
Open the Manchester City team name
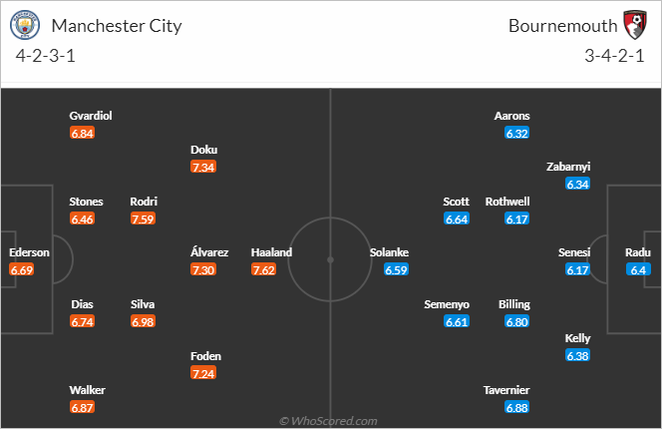(x=117, y=26)
